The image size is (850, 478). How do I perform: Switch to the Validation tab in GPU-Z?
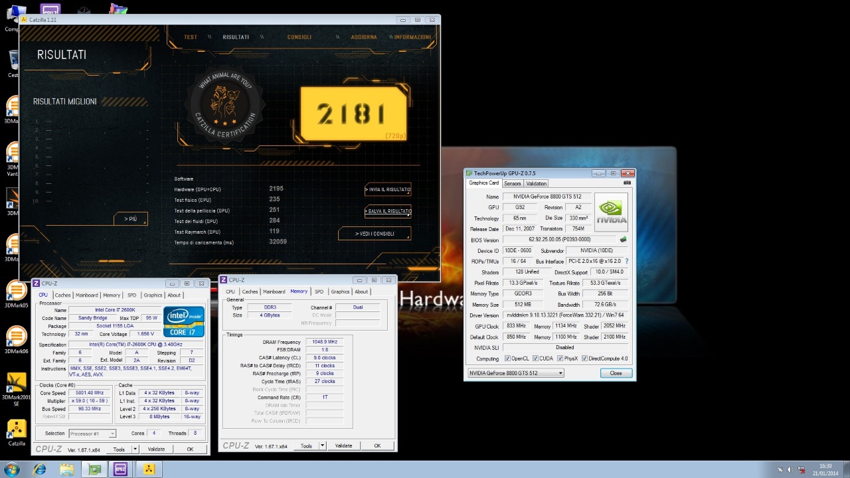[x=536, y=183]
